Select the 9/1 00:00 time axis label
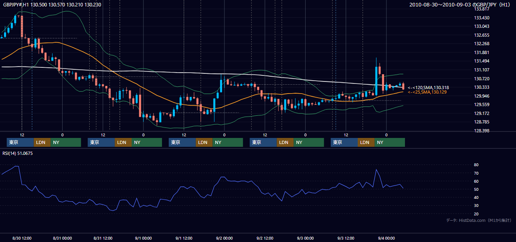516x242 pixels. coord(143,238)
